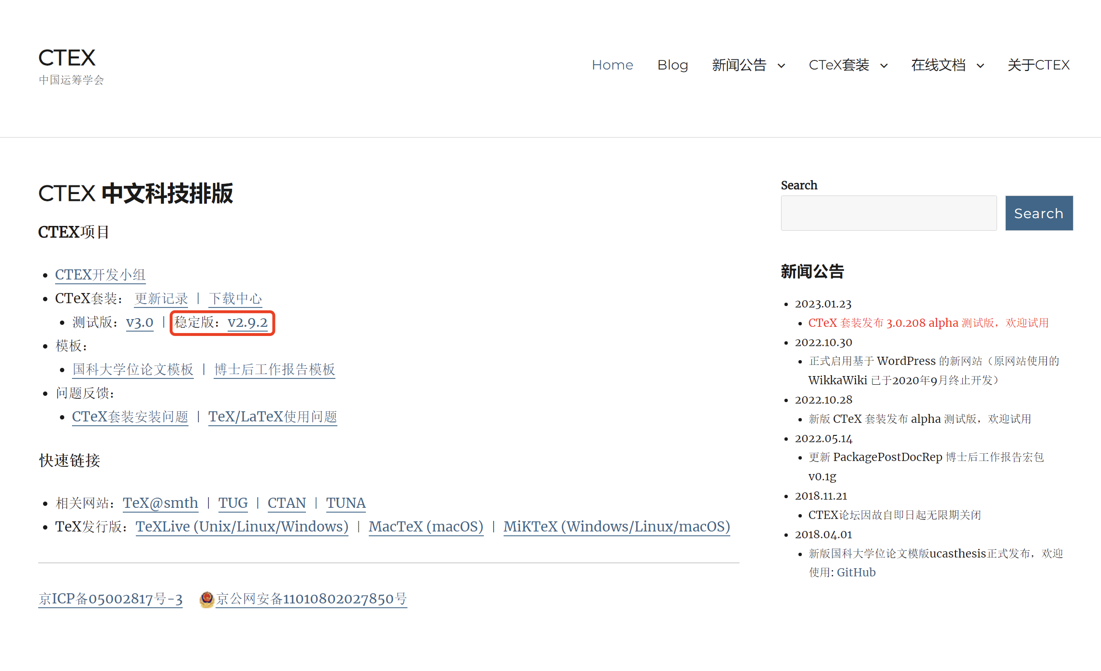Open the Blog menu item
Viewport: 1101px width, 671px height.
(x=673, y=65)
